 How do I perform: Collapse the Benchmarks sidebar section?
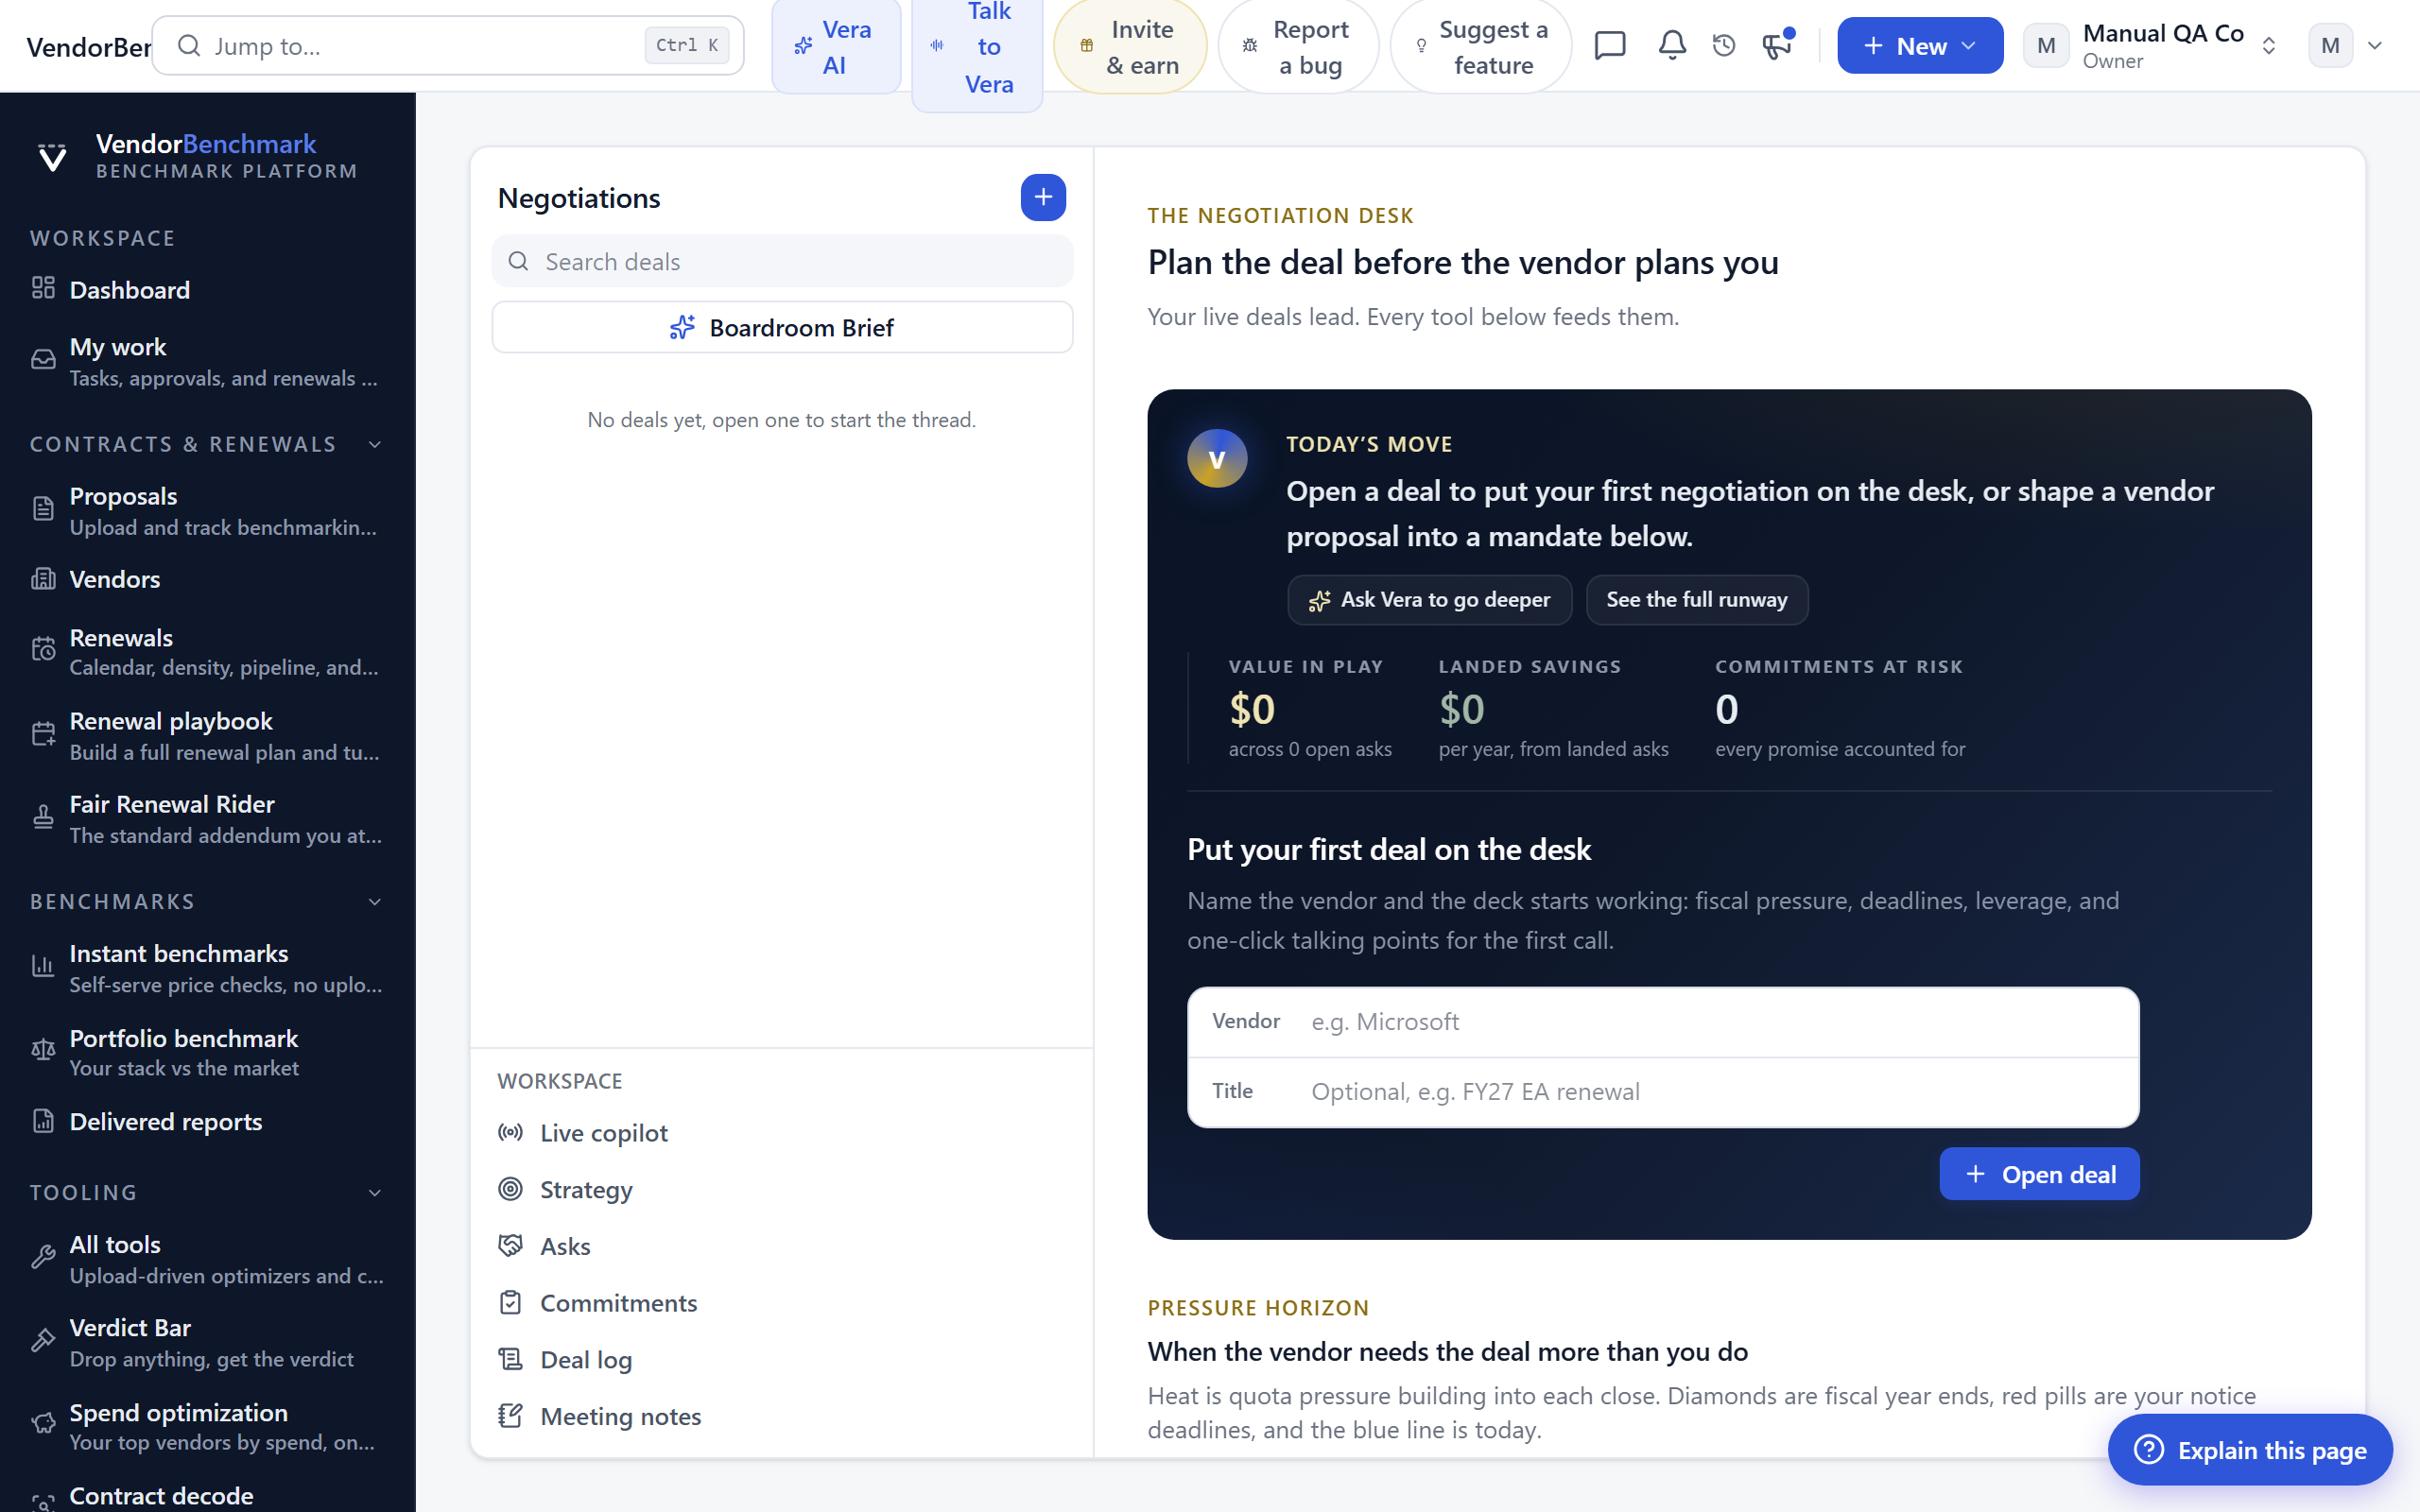point(375,902)
